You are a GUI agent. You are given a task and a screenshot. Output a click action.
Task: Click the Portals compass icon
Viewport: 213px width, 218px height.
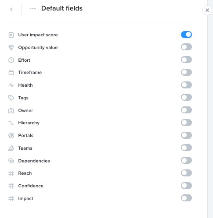click(x=11, y=135)
